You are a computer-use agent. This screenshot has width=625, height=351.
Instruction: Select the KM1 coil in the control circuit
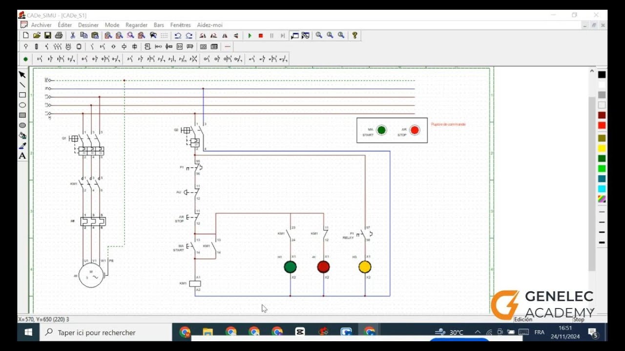195,283
